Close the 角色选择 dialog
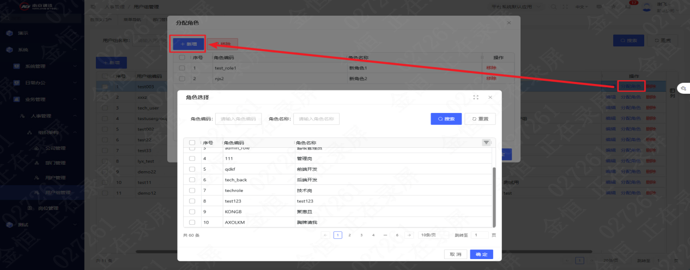Screen dimensions: 690x270 tap(490, 97)
